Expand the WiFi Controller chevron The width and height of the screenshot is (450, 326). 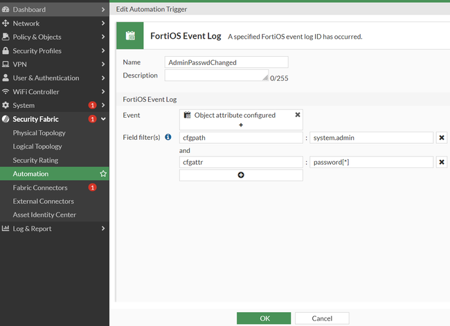coord(103,91)
